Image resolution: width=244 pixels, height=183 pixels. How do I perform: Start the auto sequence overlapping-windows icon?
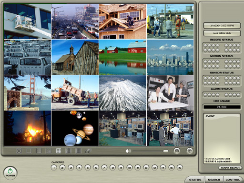[x=88, y=151]
